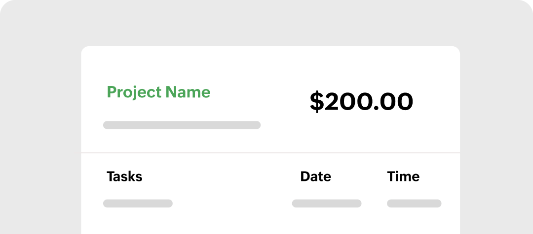Select the Tasks column header
The width and height of the screenshot is (533, 234).
(x=124, y=176)
